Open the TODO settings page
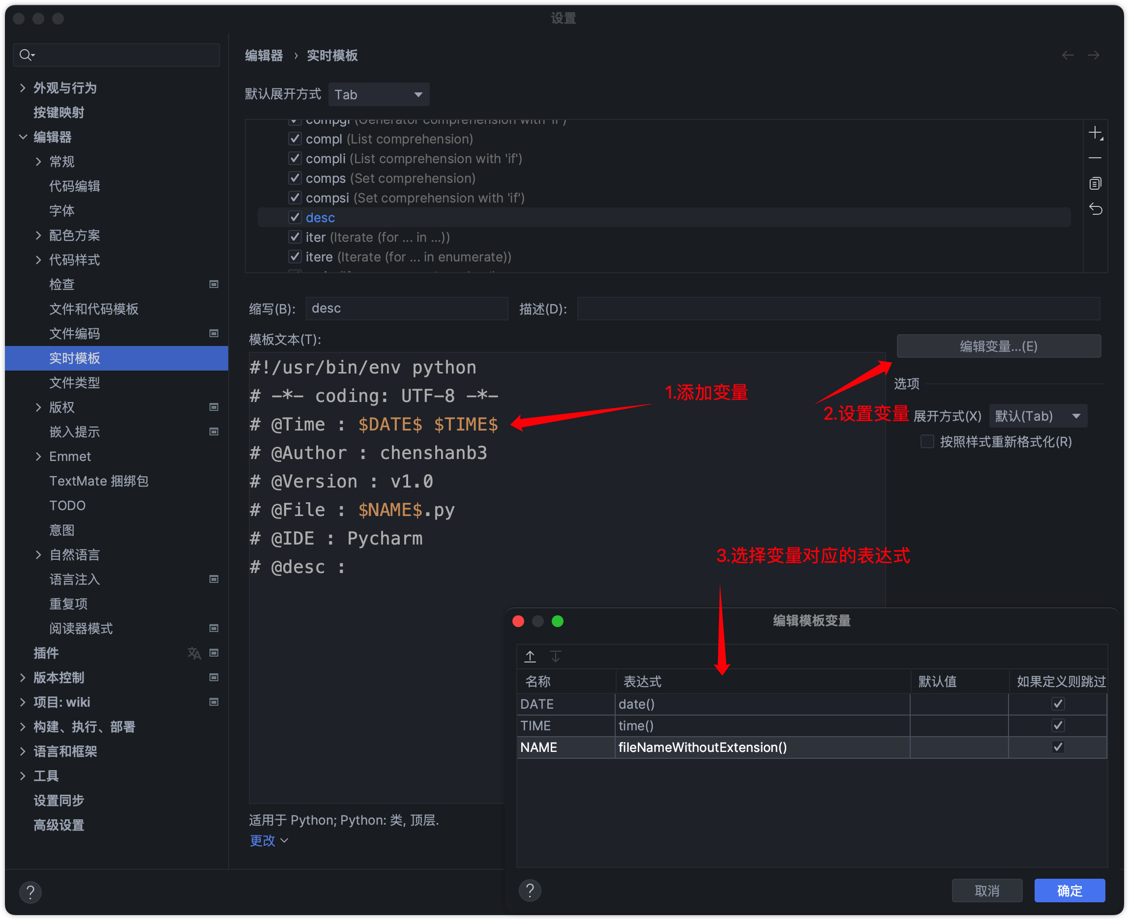Image resolution: width=1129 pixels, height=920 pixels. [x=67, y=506]
